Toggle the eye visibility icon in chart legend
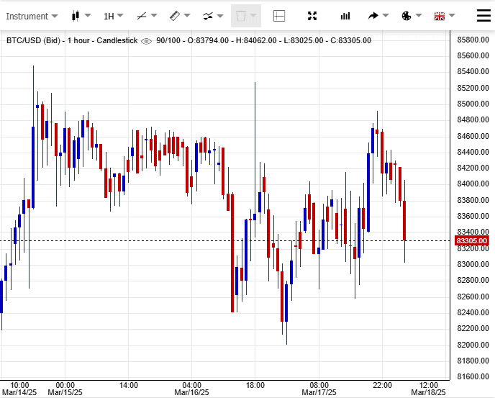This screenshot has height=398, width=495. point(147,41)
